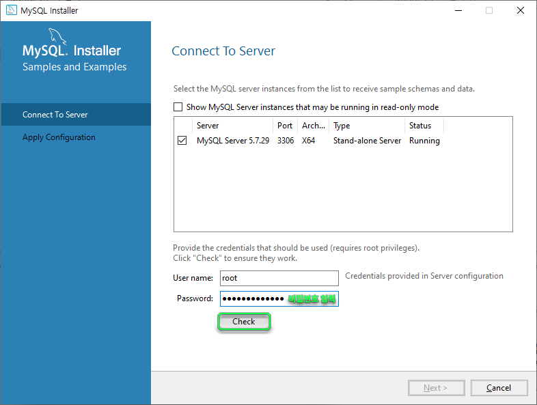The height and width of the screenshot is (405, 537).
Task: Click the Status column header
Action: 424,126
